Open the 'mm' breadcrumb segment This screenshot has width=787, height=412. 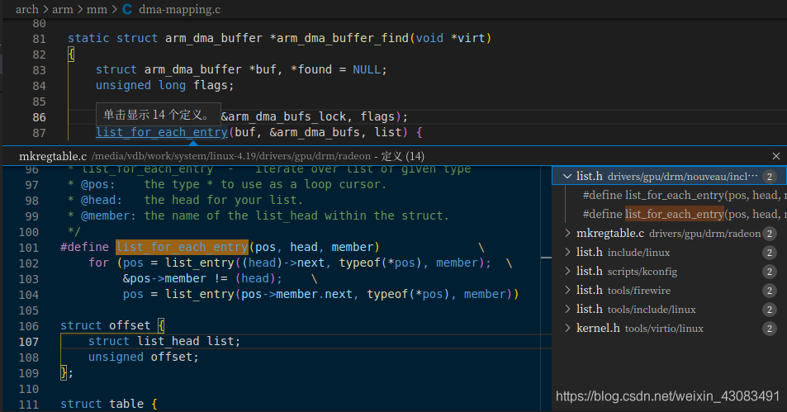(x=97, y=10)
